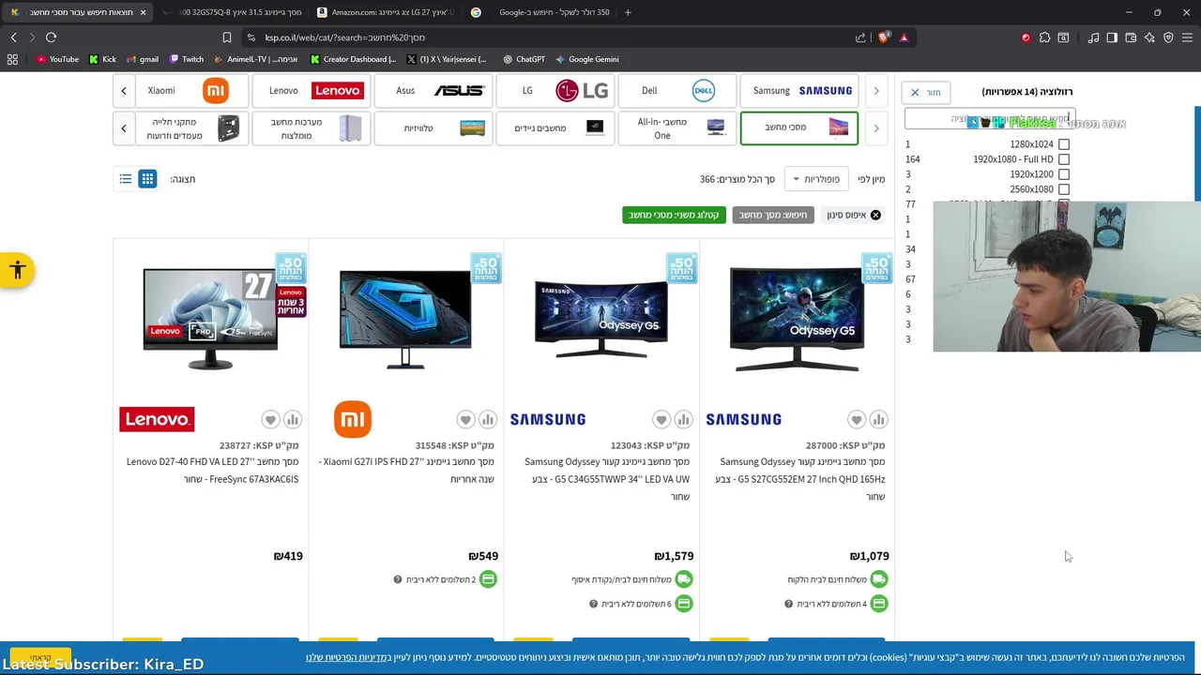Click the reset filter chip
Screen dimensions: 1201x675
[854, 215]
